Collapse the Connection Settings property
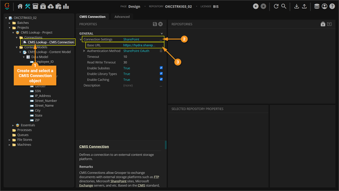The height and width of the screenshot is (191, 339). (x=81, y=39)
